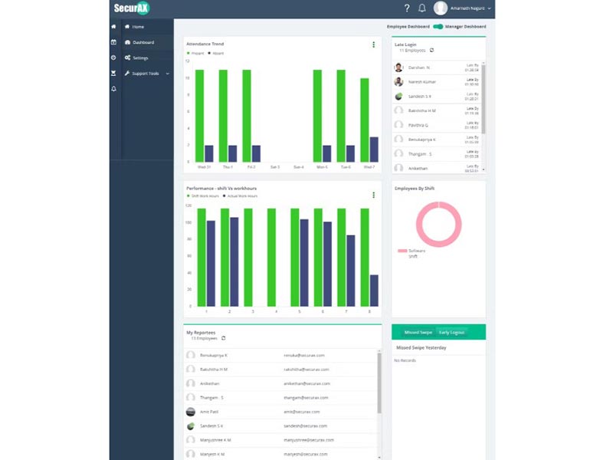The width and height of the screenshot is (613, 460).
Task: Open user profile dropdown arrow
Action: coord(489,8)
